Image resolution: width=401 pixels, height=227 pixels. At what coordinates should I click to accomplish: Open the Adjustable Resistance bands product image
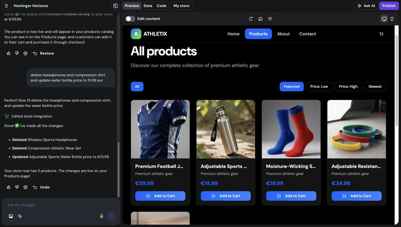[x=356, y=129]
